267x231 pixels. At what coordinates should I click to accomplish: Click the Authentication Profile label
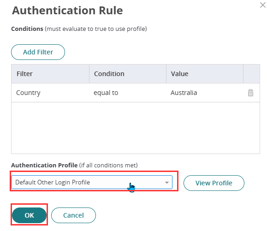tap(44, 165)
